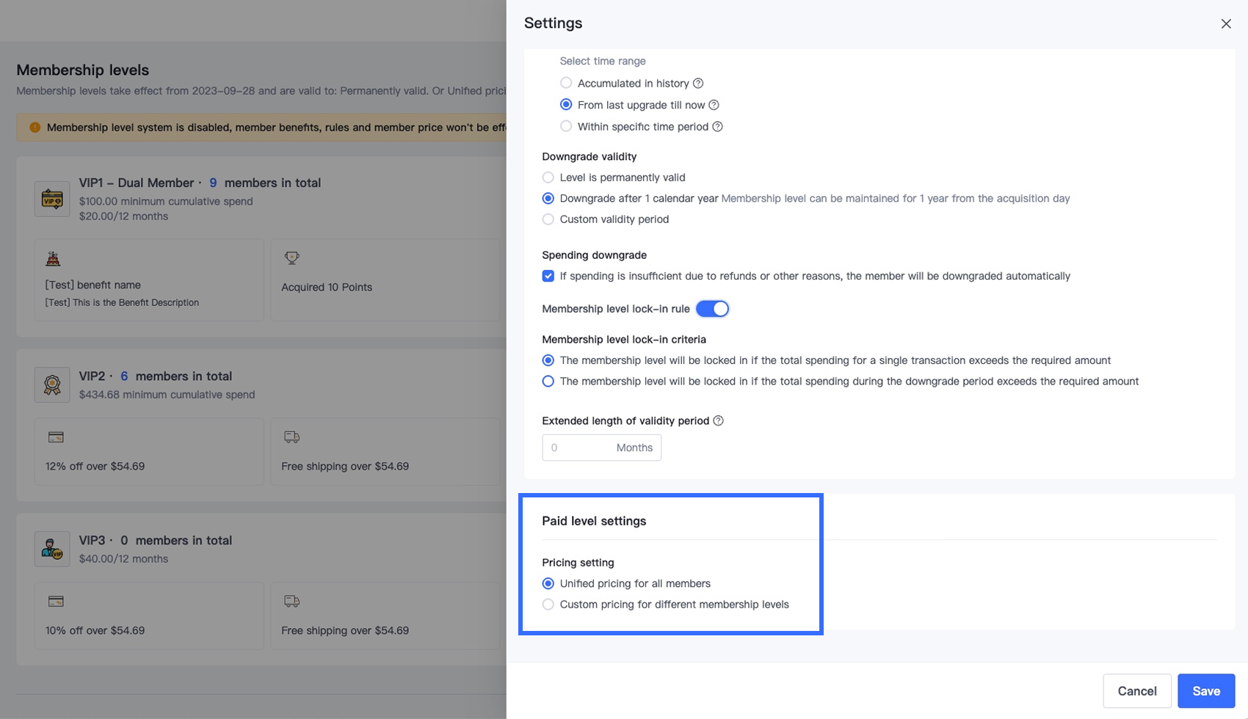Uncheck automatic spending downgrade checkbox
Screen dimensions: 1248x719
548,277
